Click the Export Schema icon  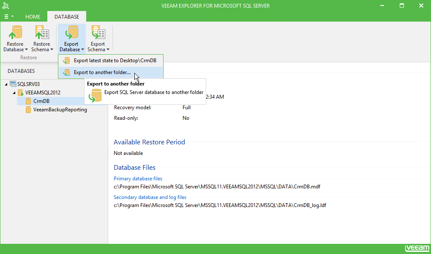[98, 33]
